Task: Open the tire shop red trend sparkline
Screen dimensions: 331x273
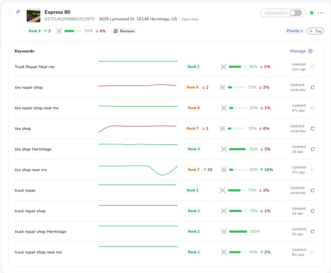Action: pos(137,129)
